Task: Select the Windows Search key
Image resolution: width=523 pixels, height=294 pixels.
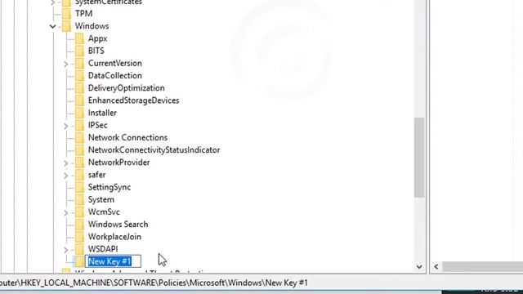Action: pyautogui.click(x=118, y=225)
